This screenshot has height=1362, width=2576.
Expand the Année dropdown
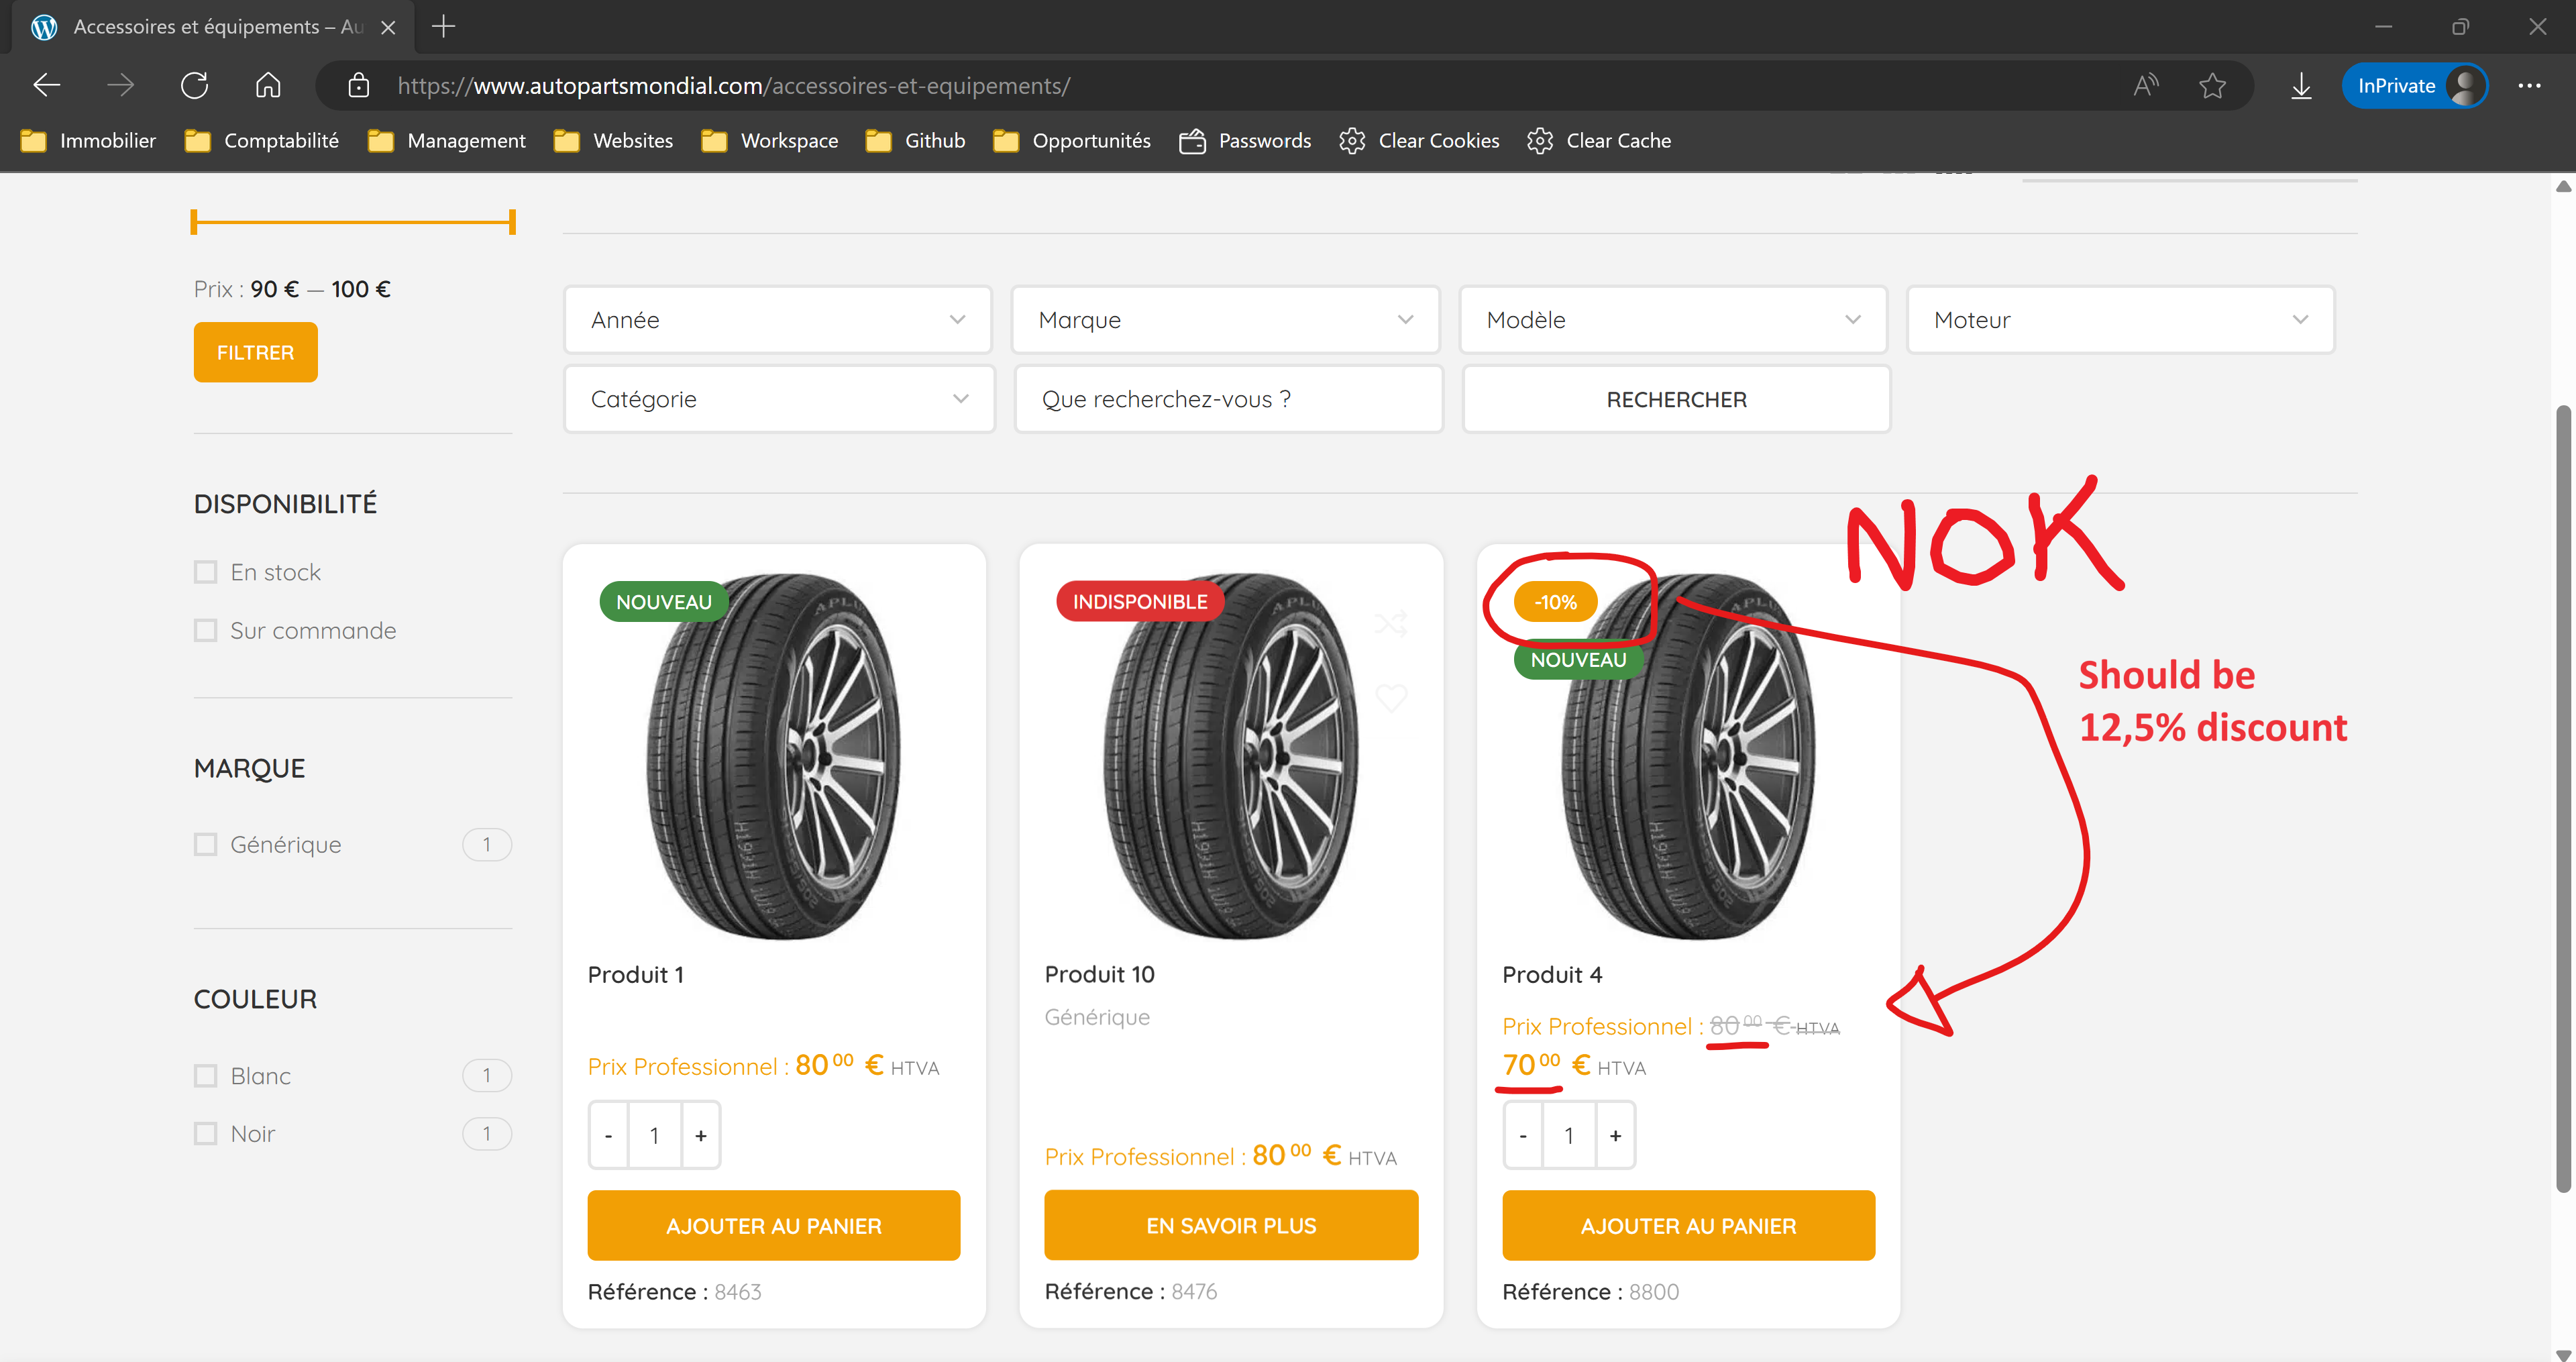coord(778,320)
